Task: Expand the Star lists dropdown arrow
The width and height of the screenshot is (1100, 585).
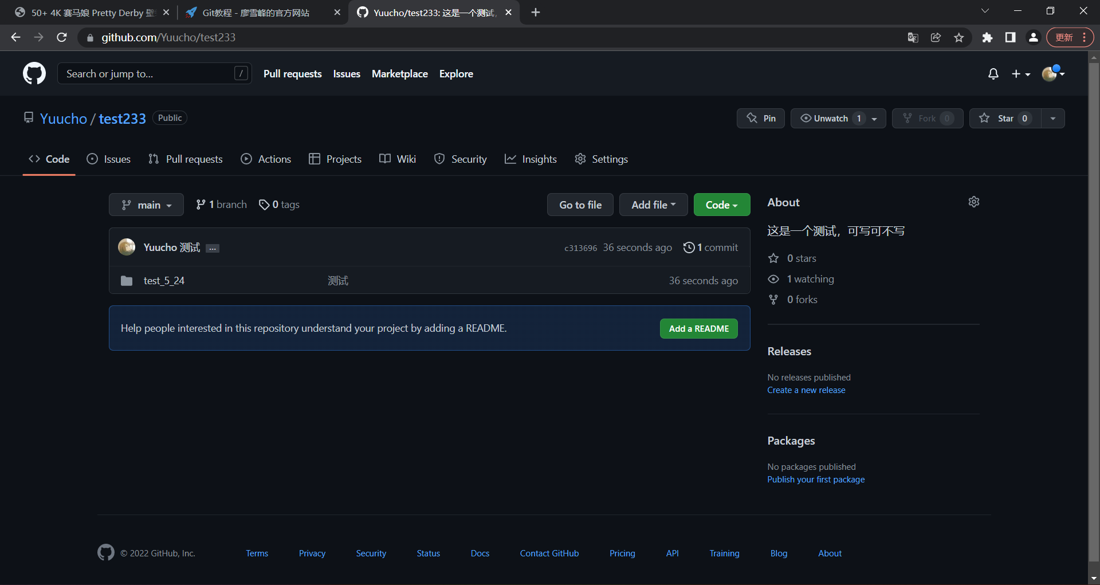Action: [x=1053, y=118]
